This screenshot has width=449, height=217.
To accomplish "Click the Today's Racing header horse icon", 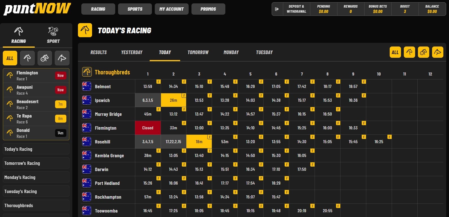I will (85, 30).
